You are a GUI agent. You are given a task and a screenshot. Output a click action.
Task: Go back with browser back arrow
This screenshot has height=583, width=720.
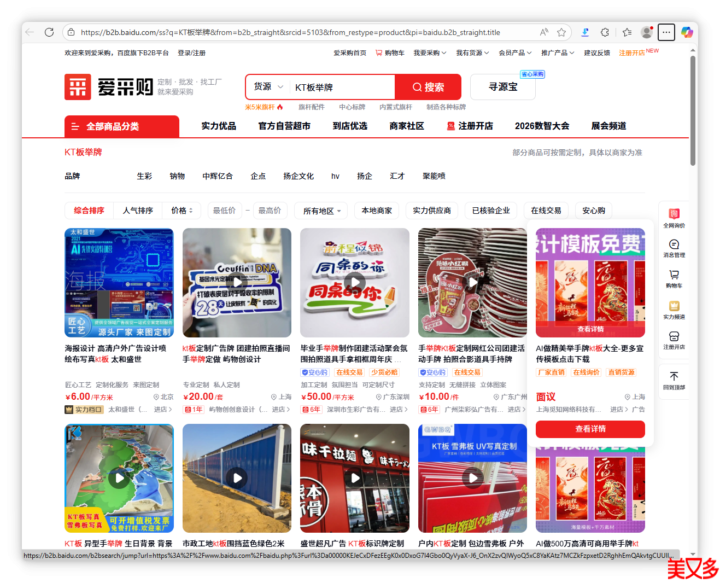tap(30, 32)
